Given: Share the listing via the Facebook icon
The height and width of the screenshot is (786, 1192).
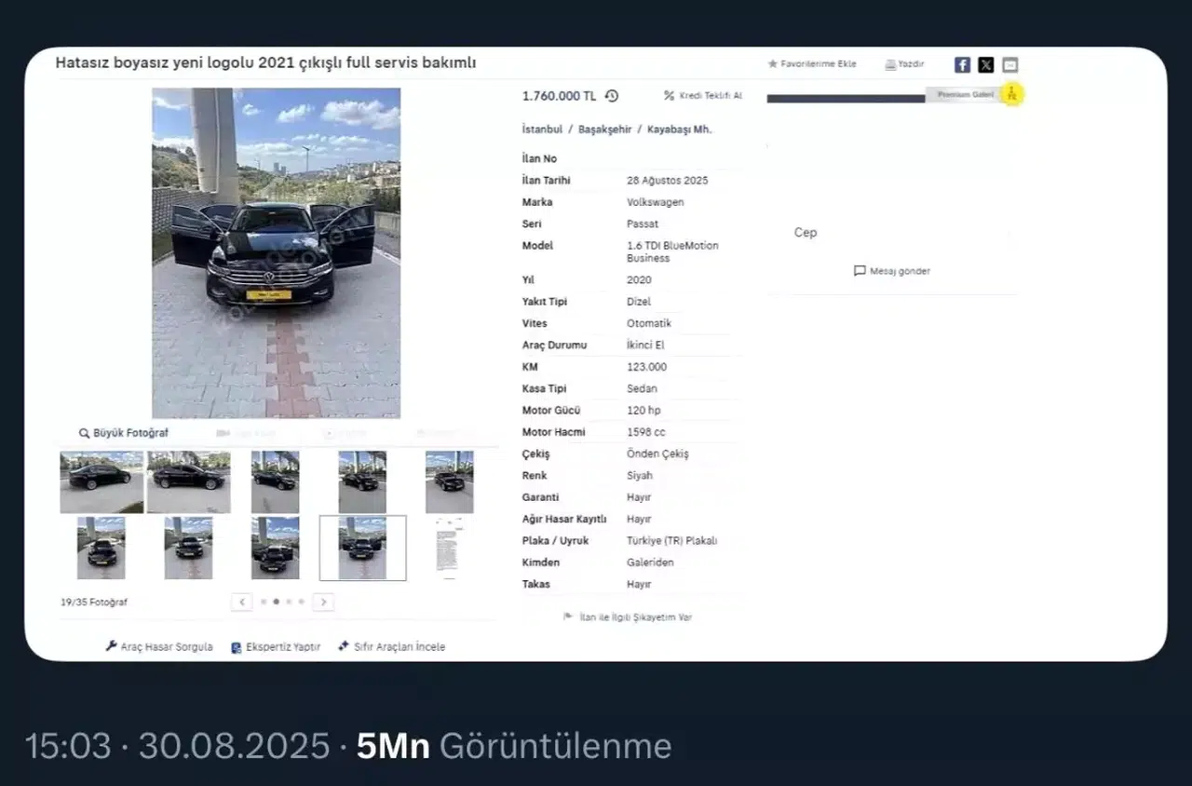Looking at the screenshot, I should [961, 64].
